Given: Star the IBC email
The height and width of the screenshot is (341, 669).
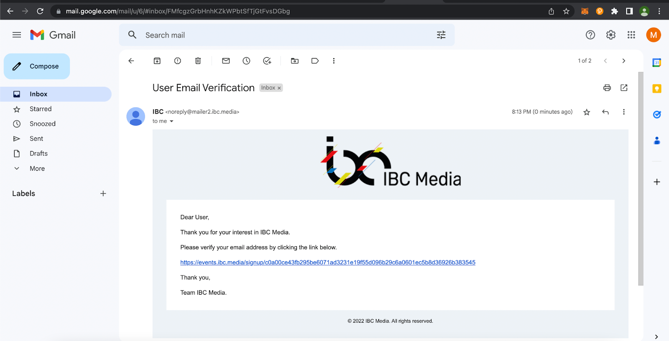Looking at the screenshot, I should click(x=587, y=112).
